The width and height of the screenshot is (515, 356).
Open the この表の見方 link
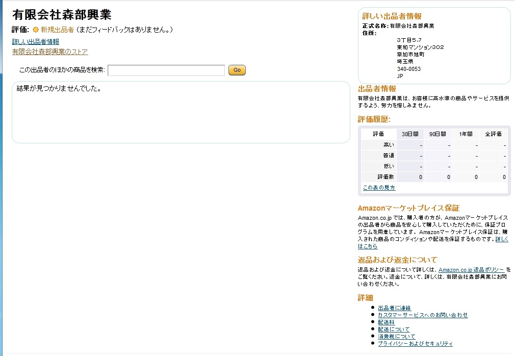[379, 188]
